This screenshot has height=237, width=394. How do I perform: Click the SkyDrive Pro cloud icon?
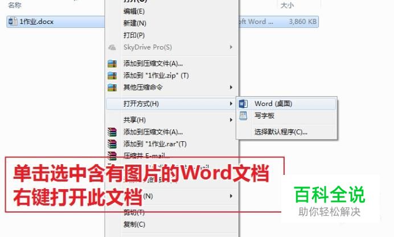(112, 47)
